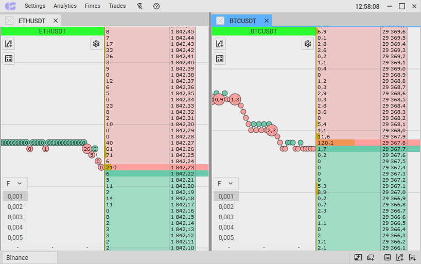This screenshot has height=264, width=421.
Task: Expand the F dropdown in BTCUSDT panel
Action: (226, 183)
